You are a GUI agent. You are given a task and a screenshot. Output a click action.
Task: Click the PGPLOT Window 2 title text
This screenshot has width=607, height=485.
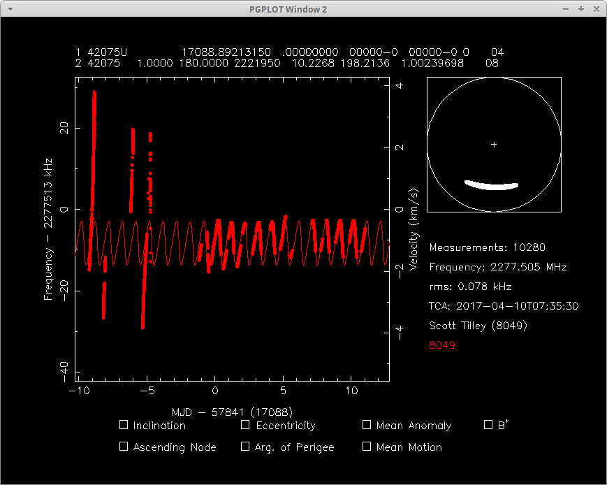pyautogui.click(x=288, y=9)
